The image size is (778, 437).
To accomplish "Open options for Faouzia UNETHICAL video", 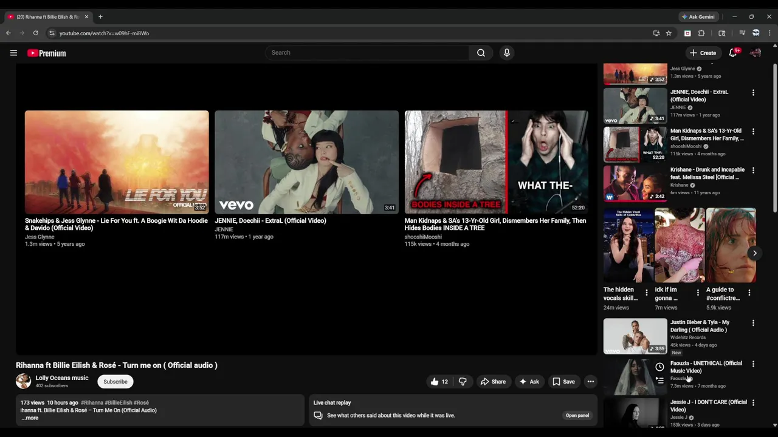I will (x=753, y=364).
